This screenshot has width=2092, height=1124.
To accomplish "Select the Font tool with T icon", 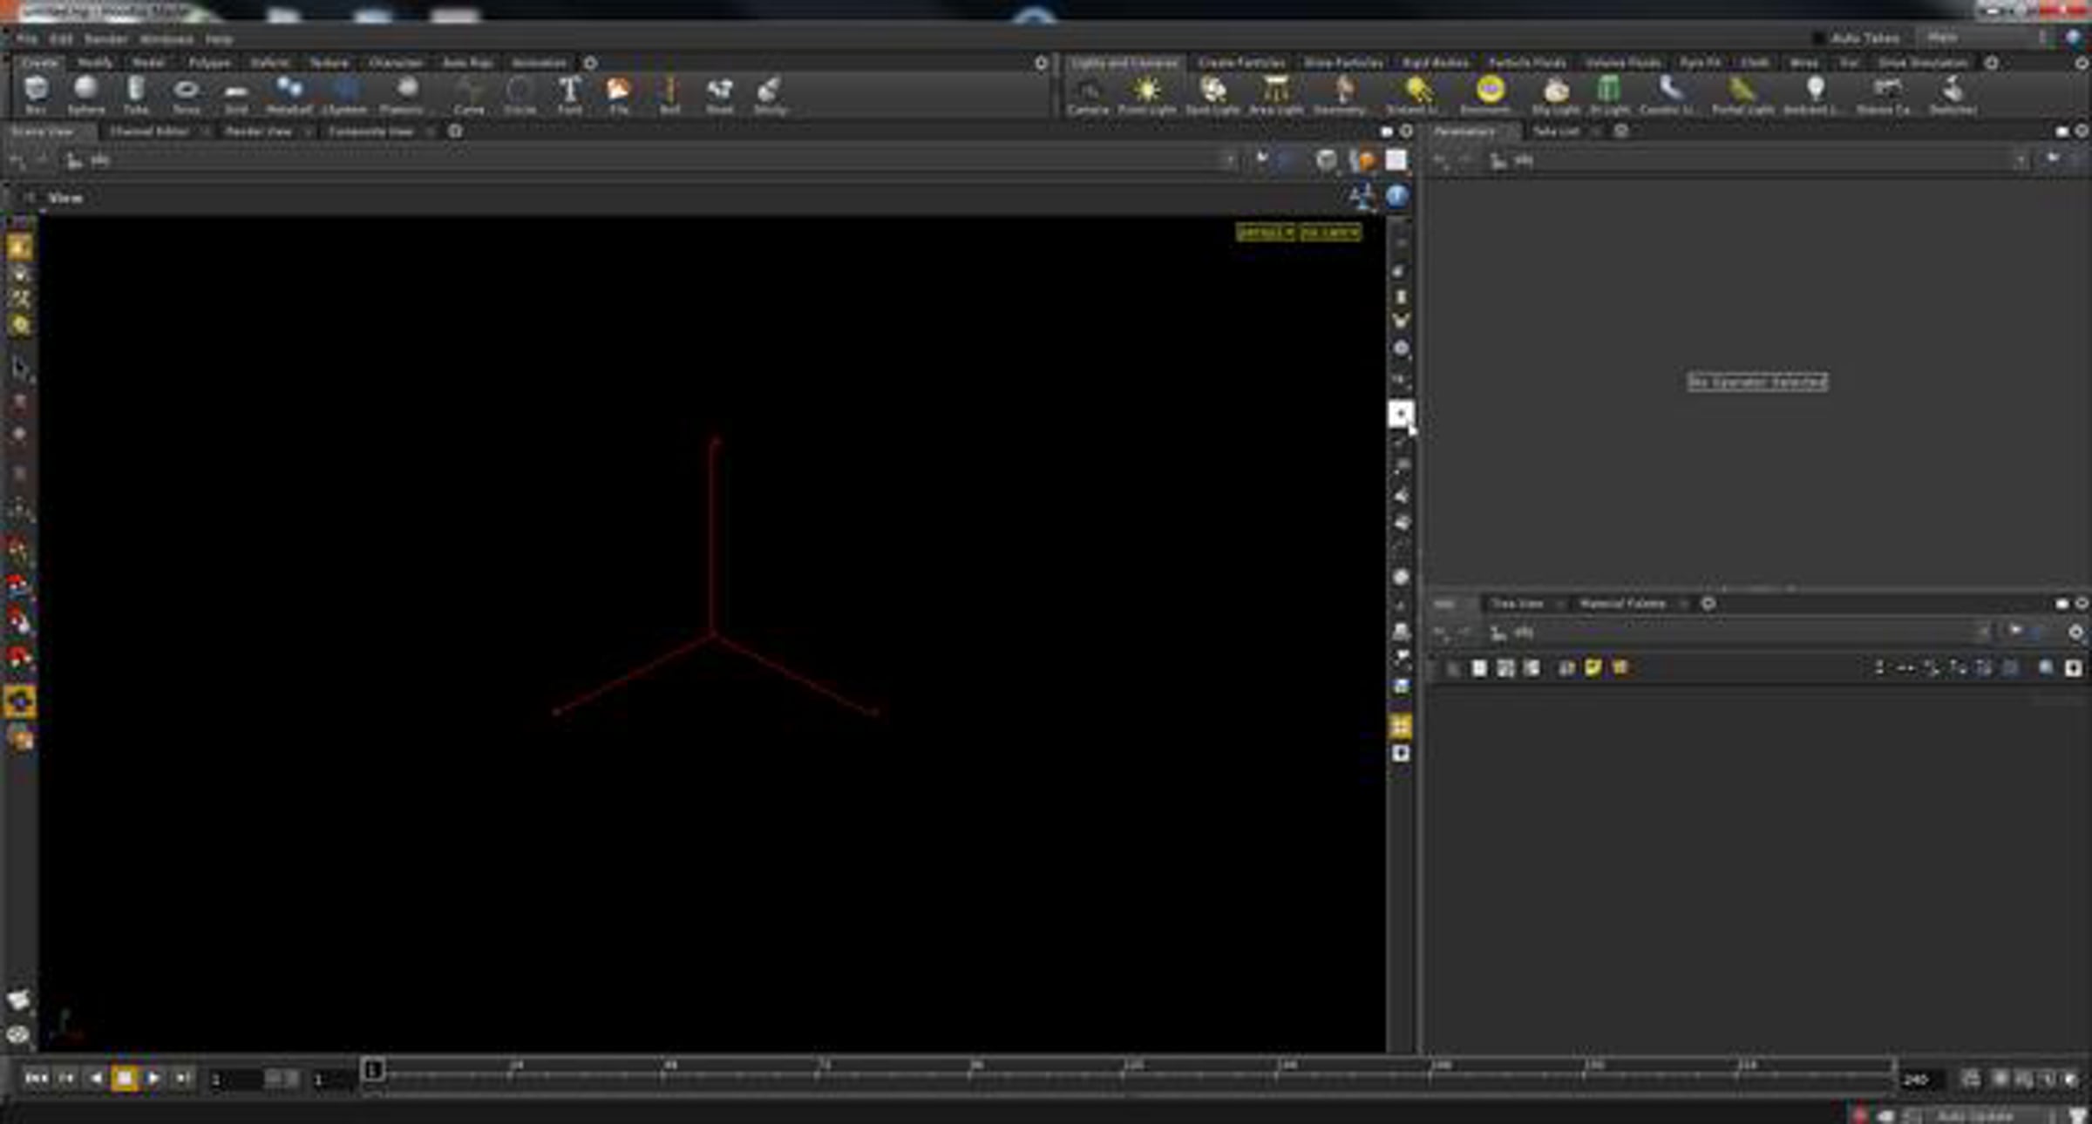I will 569,94.
